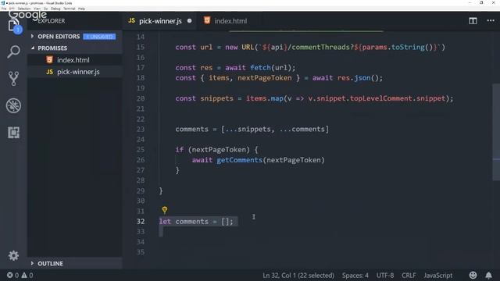Open the Selection menu
The image size is (500, 281).
(24, 9)
